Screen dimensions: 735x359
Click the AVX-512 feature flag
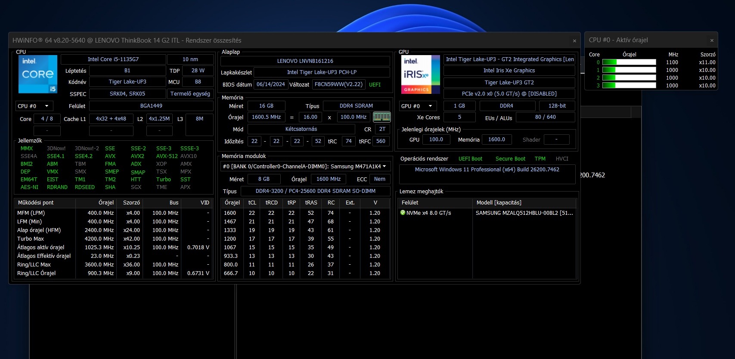[x=167, y=156]
